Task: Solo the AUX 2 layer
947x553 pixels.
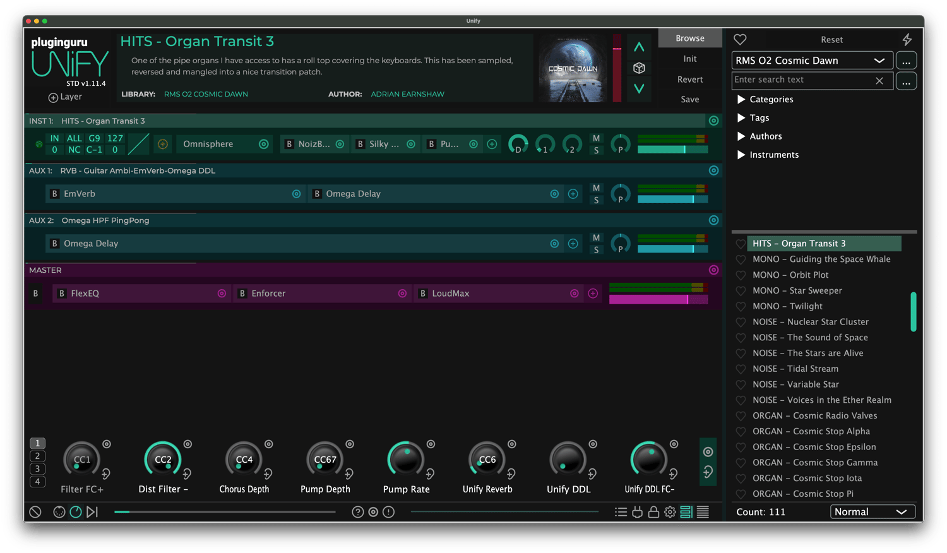Action: tap(596, 250)
